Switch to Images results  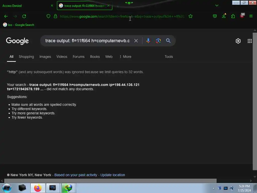pyautogui.click(x=45, y=57)
